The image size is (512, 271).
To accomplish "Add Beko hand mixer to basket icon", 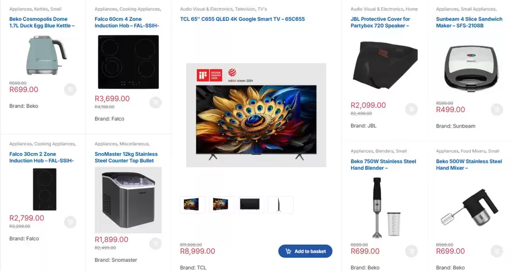I will point(496,251).
